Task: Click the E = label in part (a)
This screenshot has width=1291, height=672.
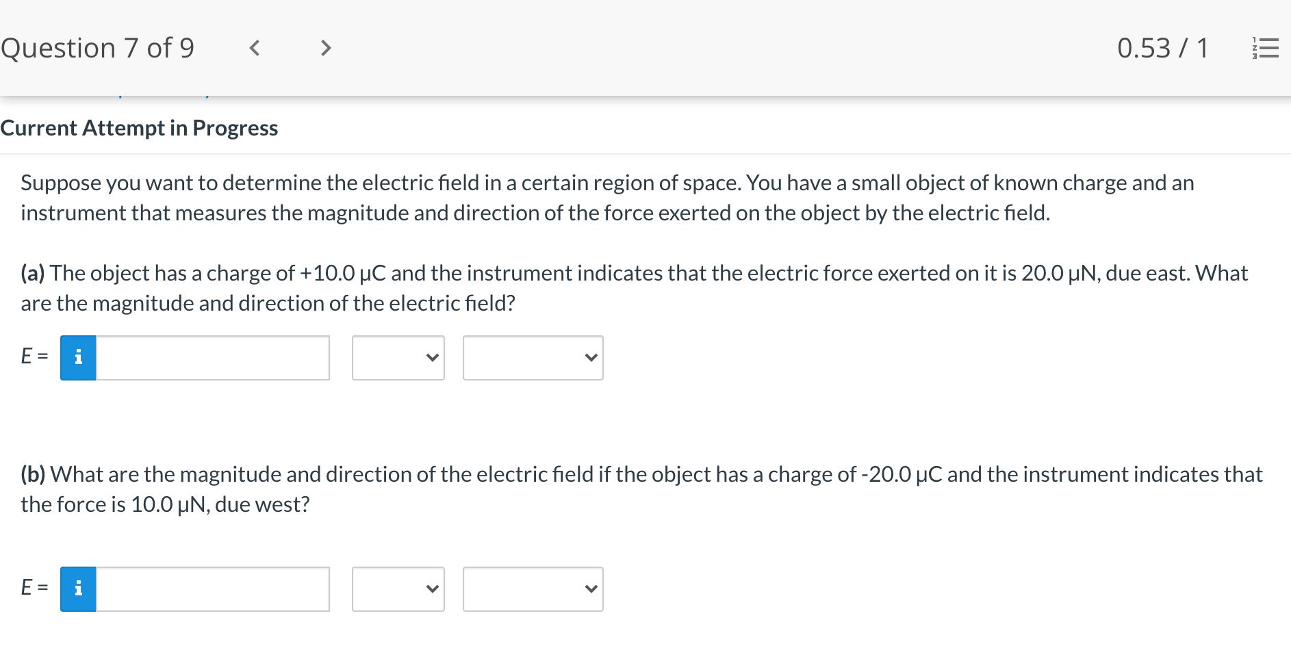Action: [33, 357]
